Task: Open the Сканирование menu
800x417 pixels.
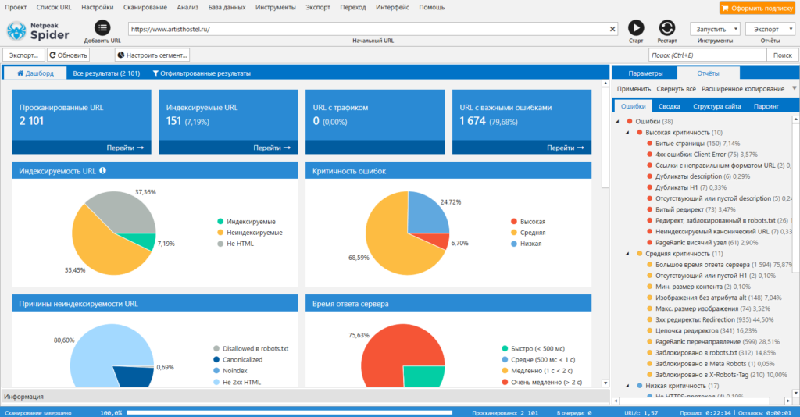Action: [x=145, y=7]
